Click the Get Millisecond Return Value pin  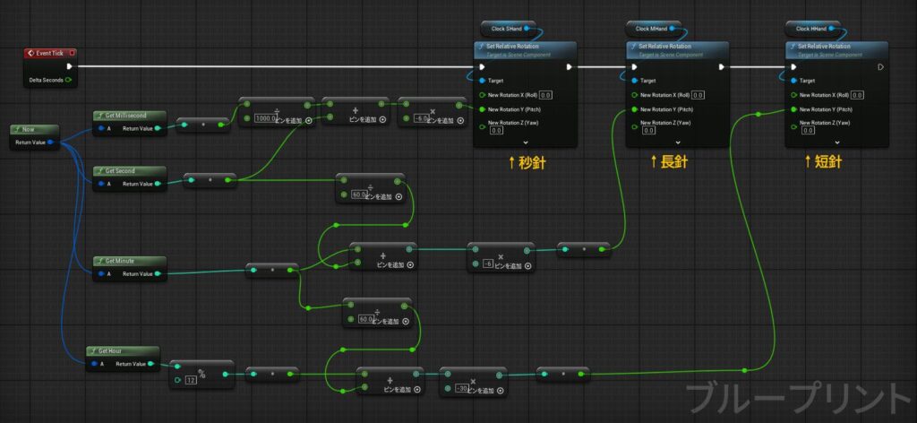[x=159, y=128]
